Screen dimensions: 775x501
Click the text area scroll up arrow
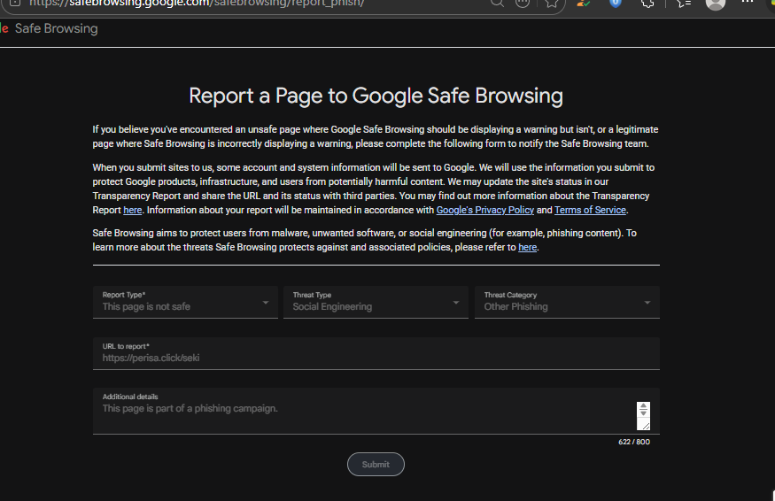[x=643, y=406]
